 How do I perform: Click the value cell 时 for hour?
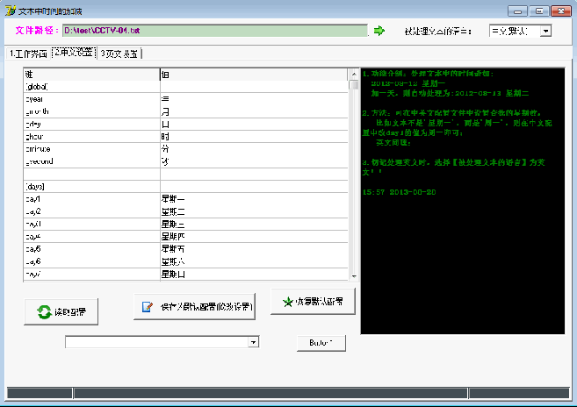pyautogui.click(x=254, y=137)
